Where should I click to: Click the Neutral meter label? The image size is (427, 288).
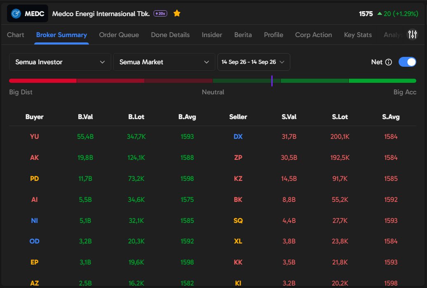click(213, 92)
